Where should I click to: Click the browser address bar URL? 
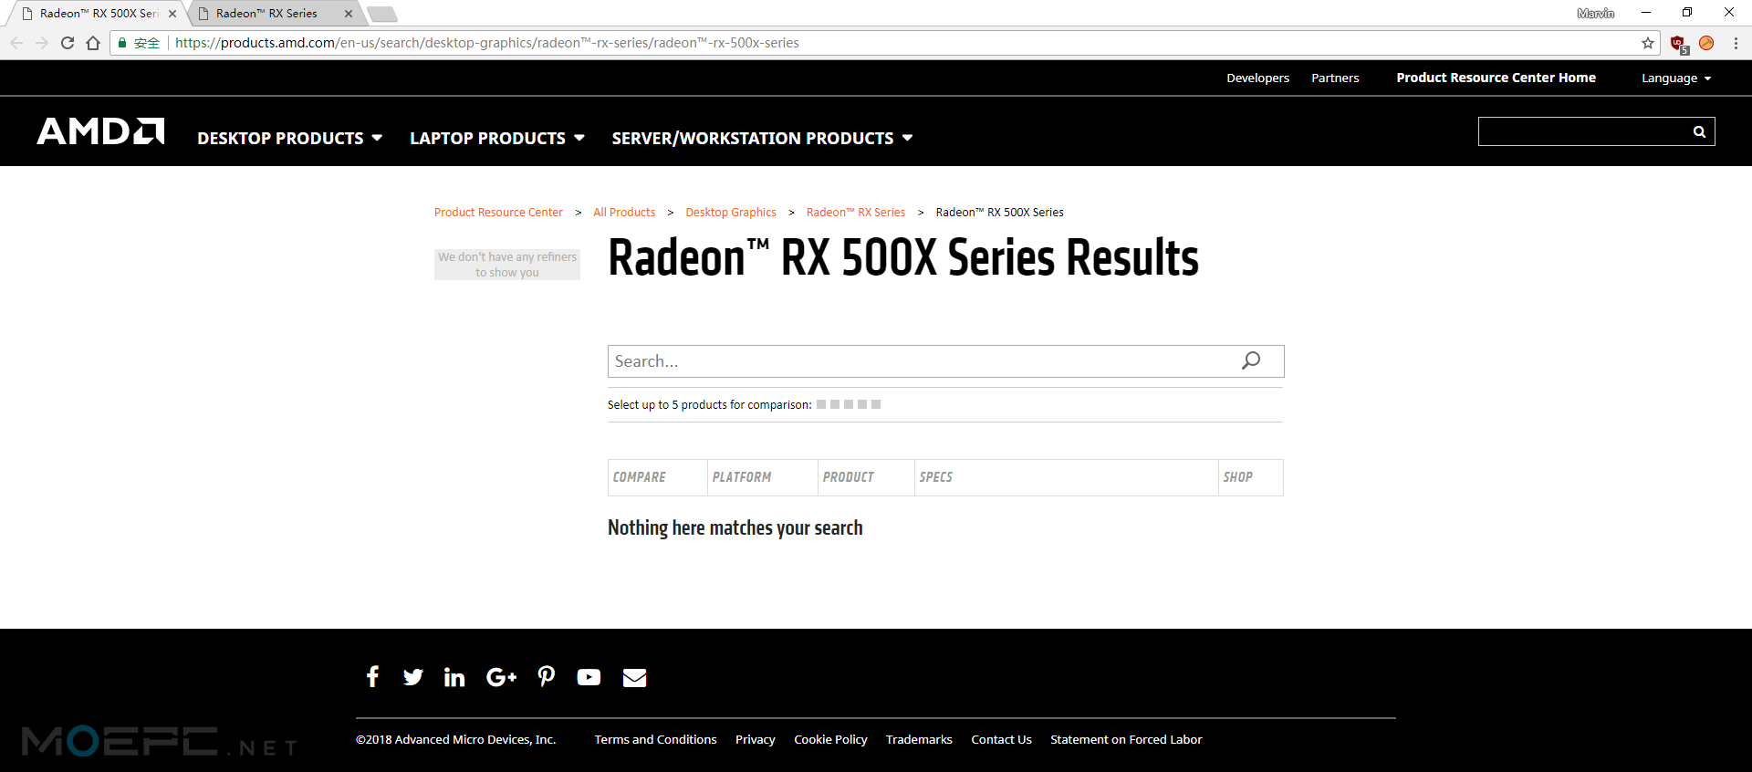[x=486, y=43]
